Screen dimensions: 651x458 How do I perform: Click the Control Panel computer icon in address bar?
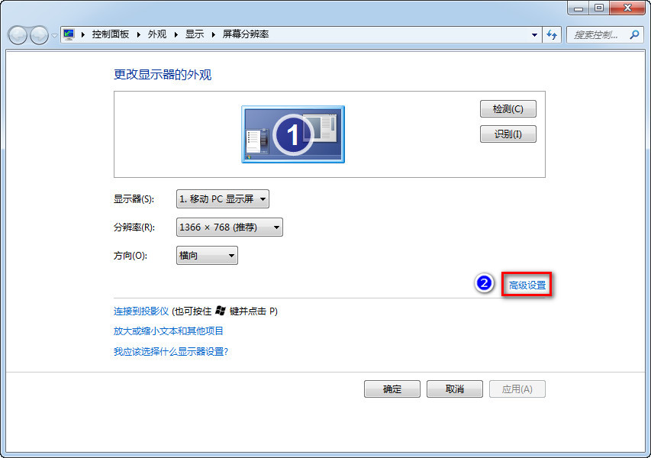click(69, 34)
